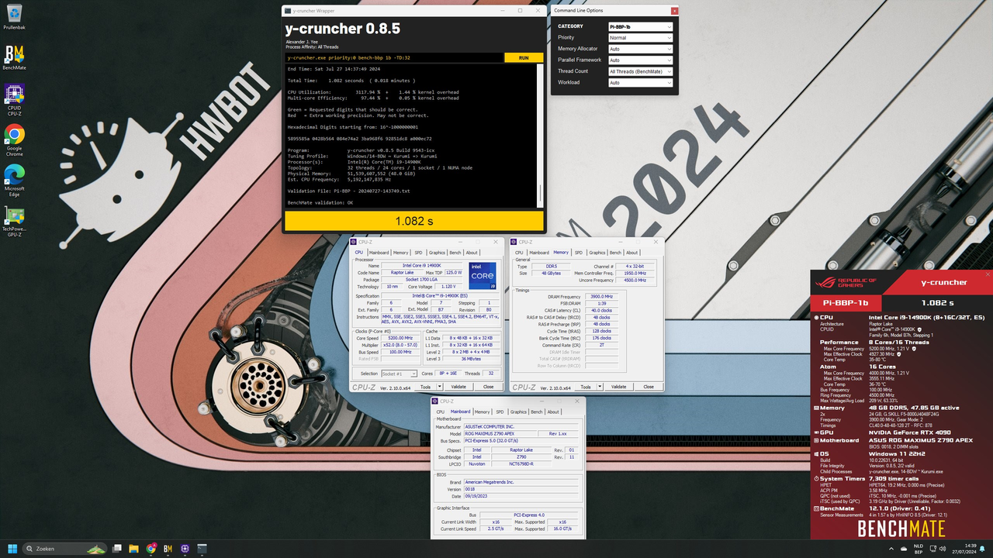Open the TechPowerUp GPU-Z desktop shortcut

coord(14,222)
